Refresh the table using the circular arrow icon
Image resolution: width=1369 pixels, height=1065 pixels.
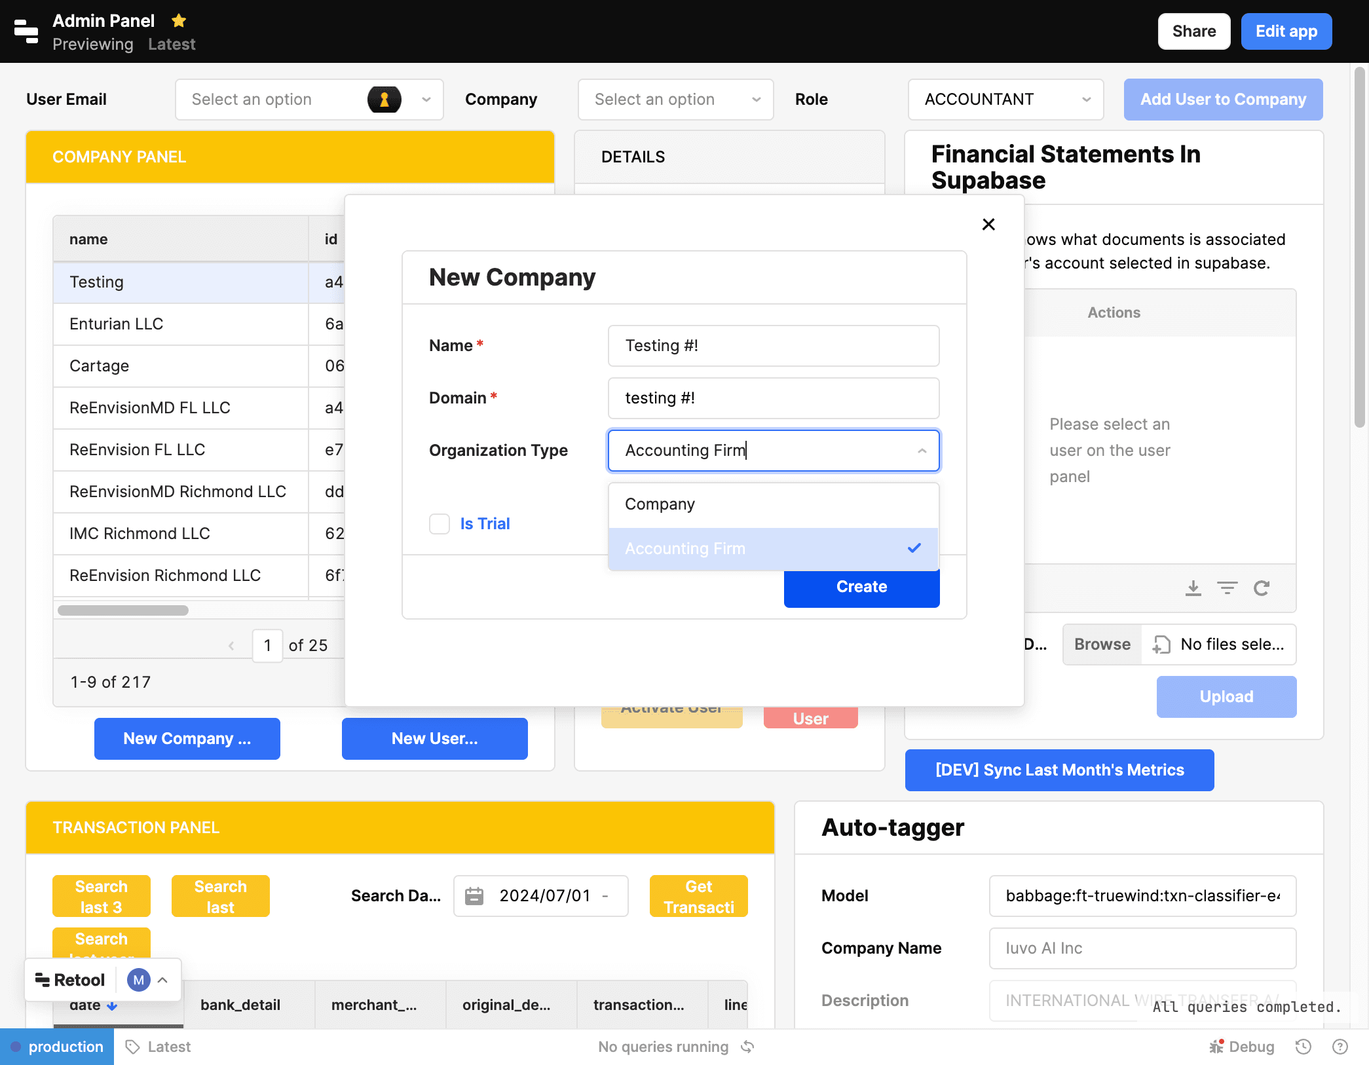[1262, 588]
